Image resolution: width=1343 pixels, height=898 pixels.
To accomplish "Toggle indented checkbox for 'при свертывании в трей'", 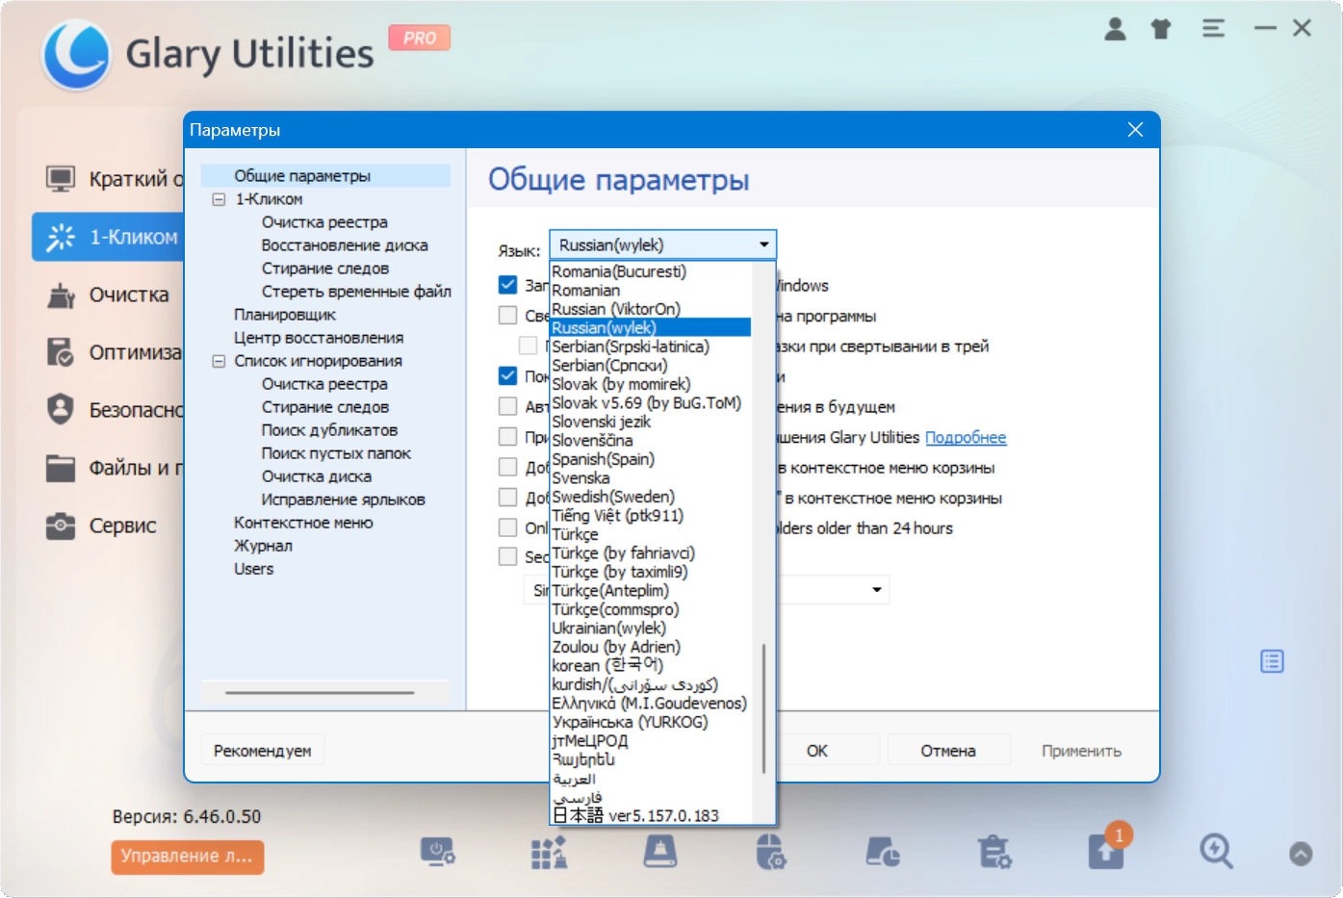I will tap(529, 346).
